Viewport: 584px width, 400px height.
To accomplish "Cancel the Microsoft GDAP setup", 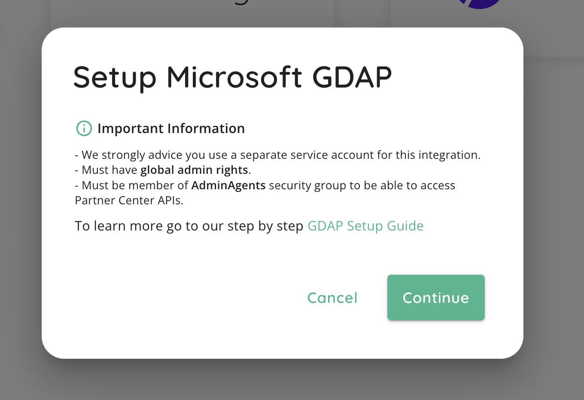I will [x=332, y=298].
